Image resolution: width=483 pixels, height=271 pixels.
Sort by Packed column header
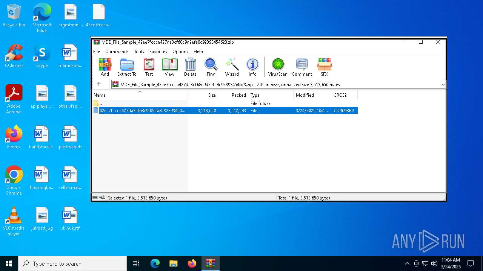coord(233,95)
